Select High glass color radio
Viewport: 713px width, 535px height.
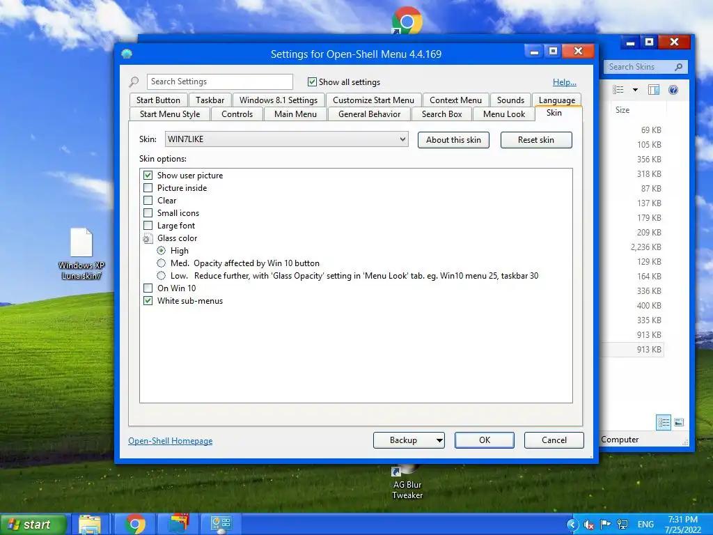point(161,251)
